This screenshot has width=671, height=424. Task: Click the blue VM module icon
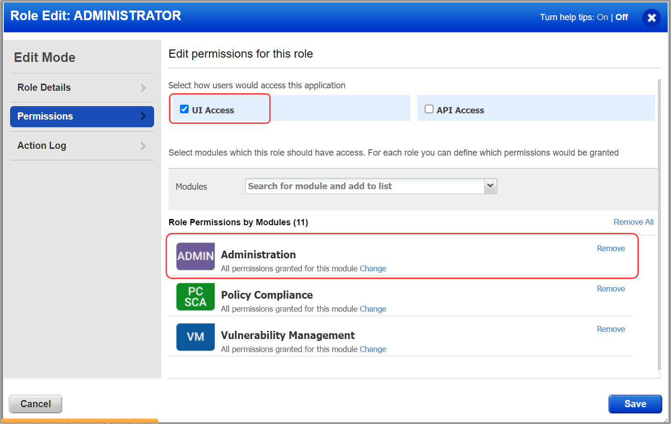195,337
